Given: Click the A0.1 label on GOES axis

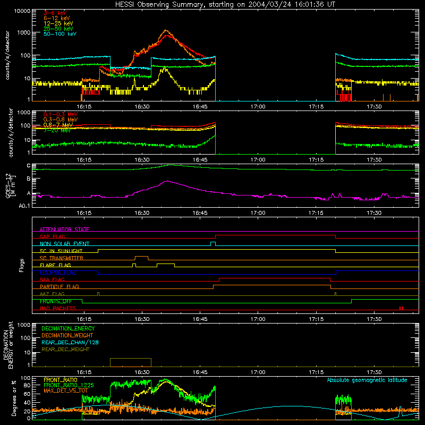Looking at the screenshot, I should coord(24,206).
